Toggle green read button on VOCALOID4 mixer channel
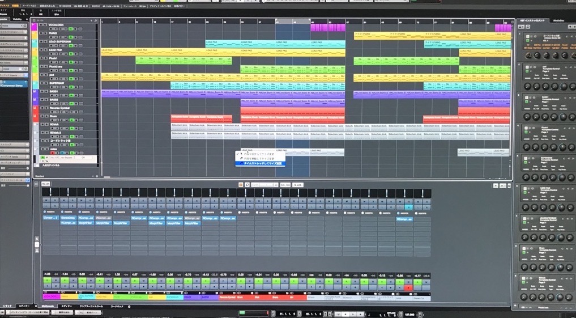The height and width of the screenshot is (318, 576). 47,282
